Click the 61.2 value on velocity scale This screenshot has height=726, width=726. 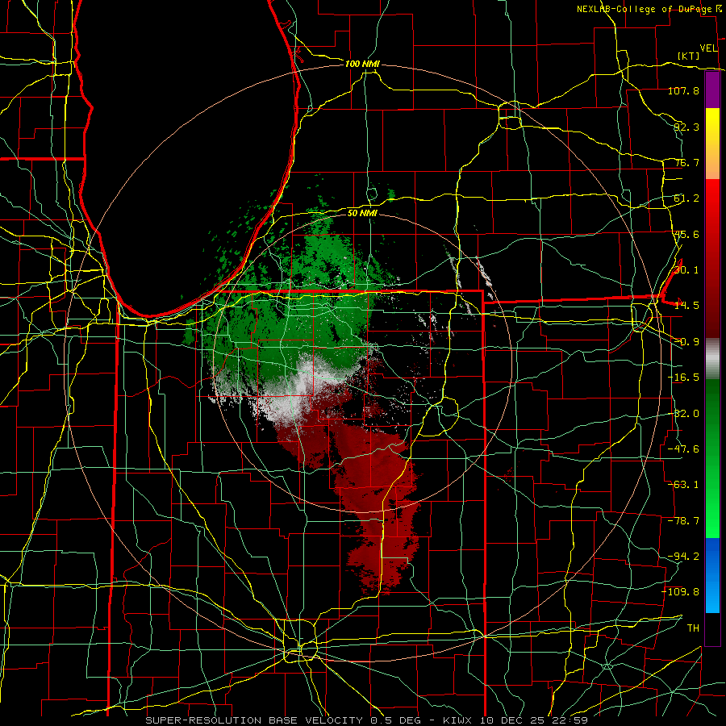686,198
